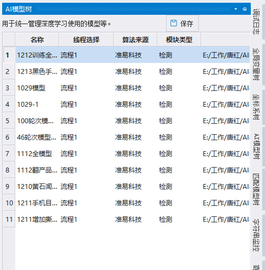
Task: Open the 全局变量树 side tab
Action: click(256, 64)
